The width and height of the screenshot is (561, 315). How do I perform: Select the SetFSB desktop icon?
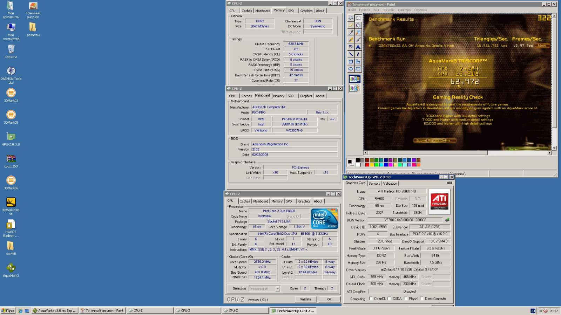(11, 248)
